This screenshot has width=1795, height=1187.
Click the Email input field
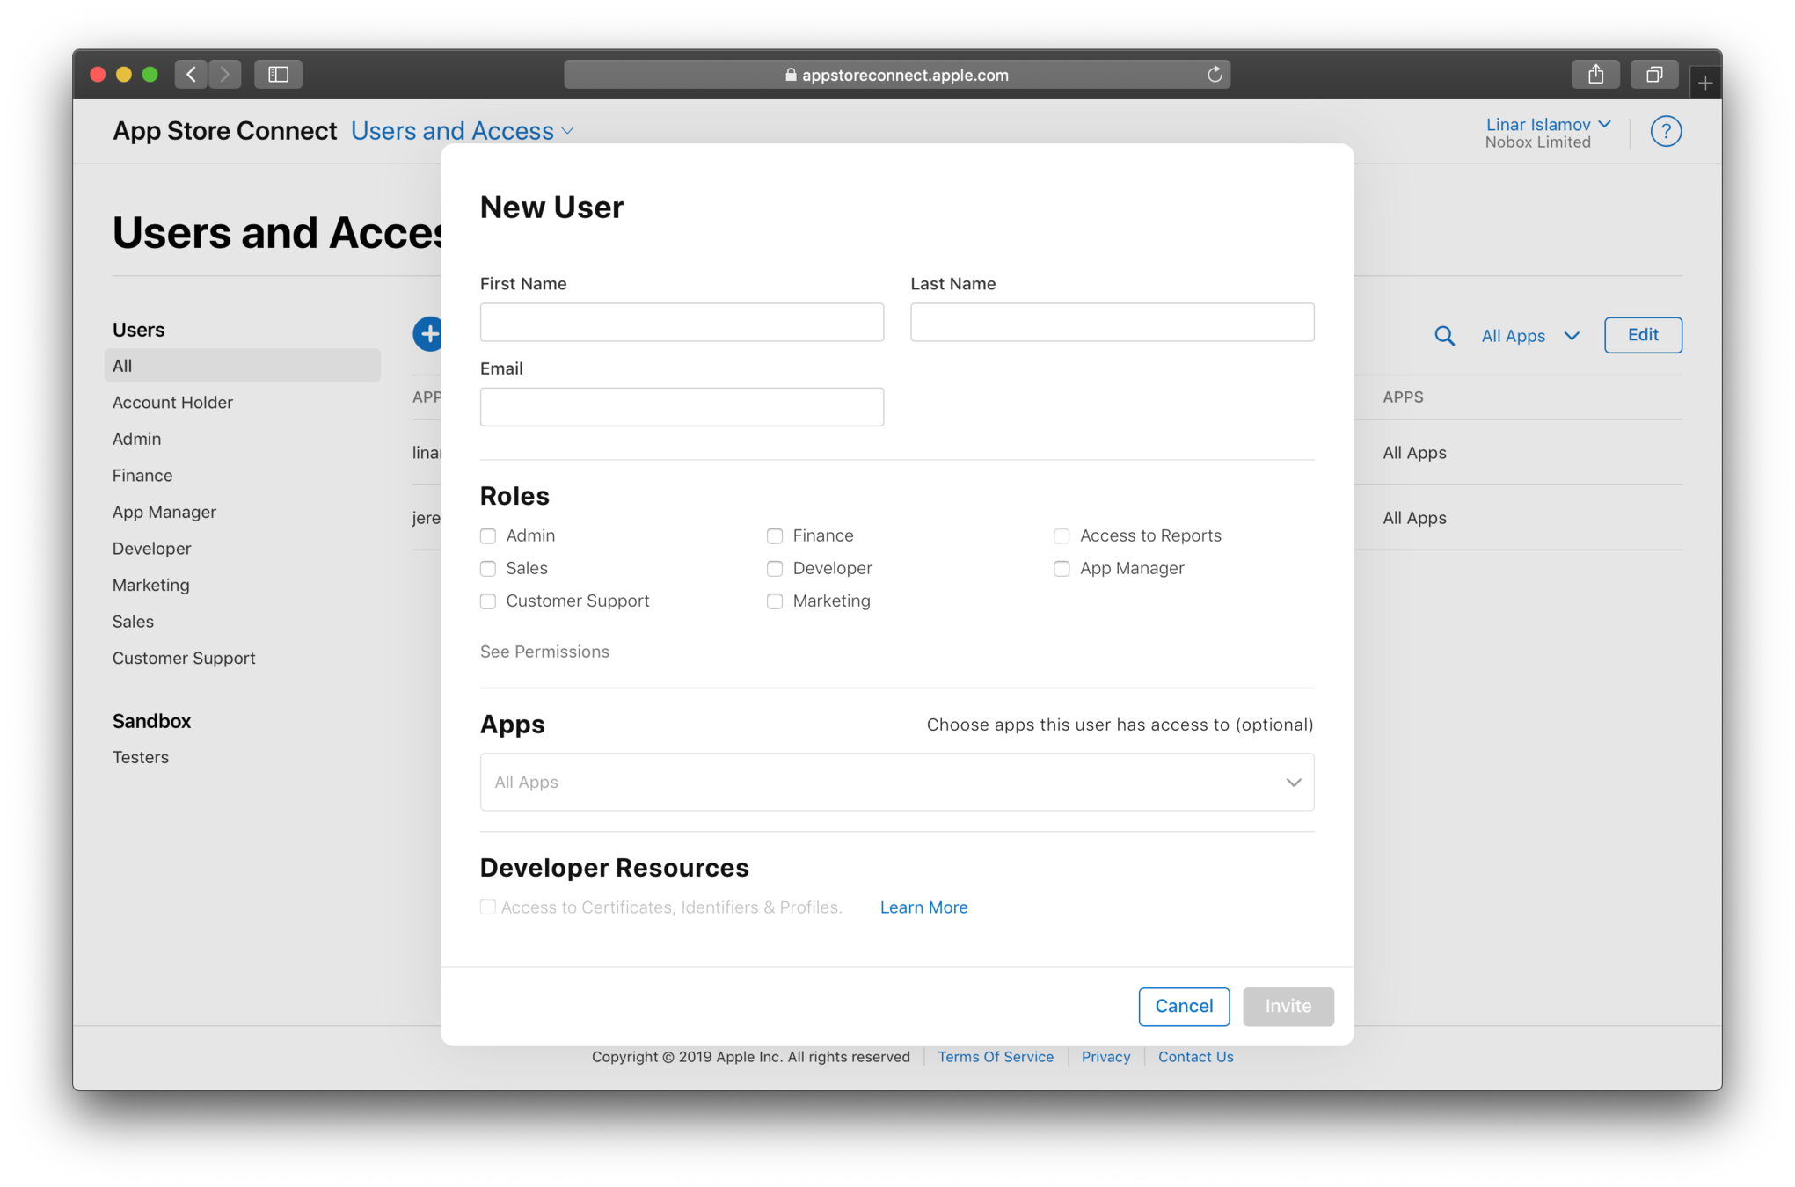point(682,407)
